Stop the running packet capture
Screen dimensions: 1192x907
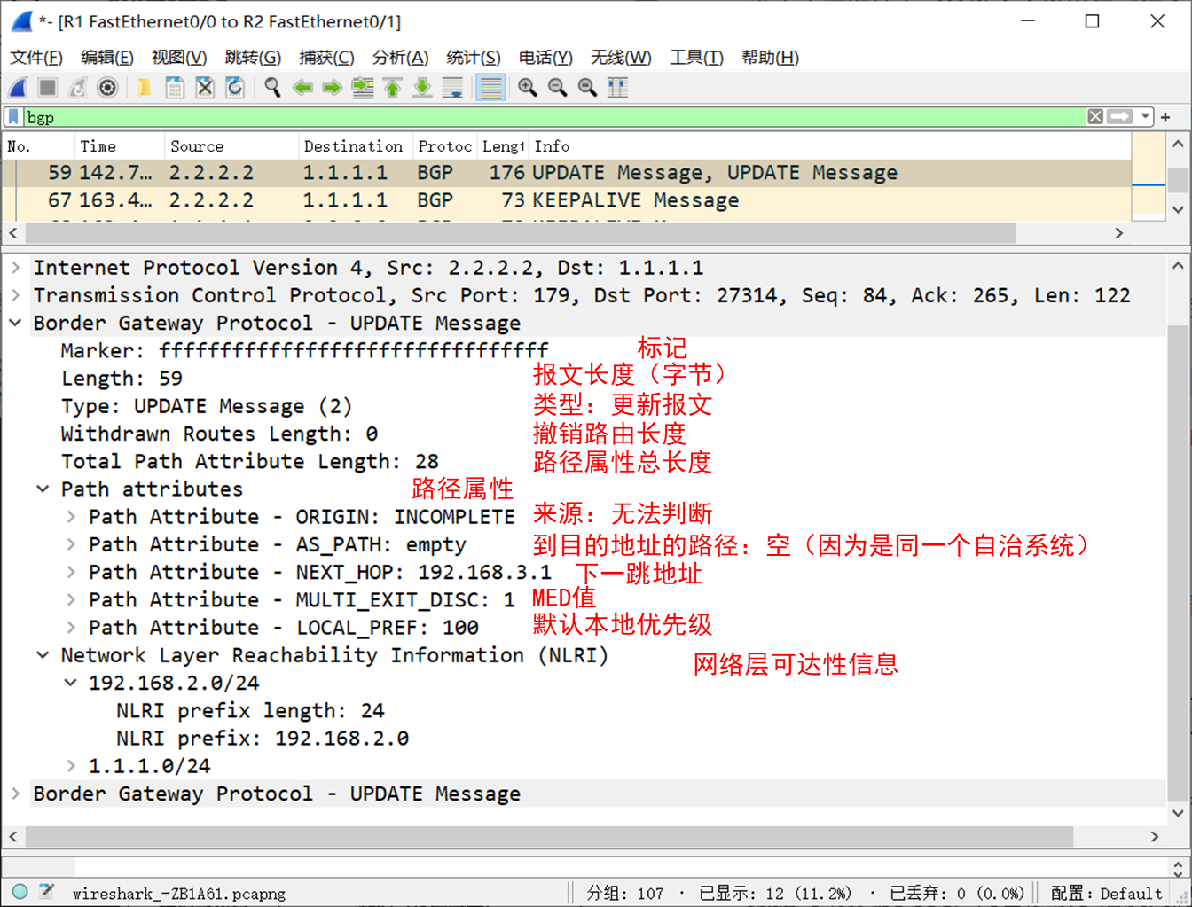(x=48, y=87)
